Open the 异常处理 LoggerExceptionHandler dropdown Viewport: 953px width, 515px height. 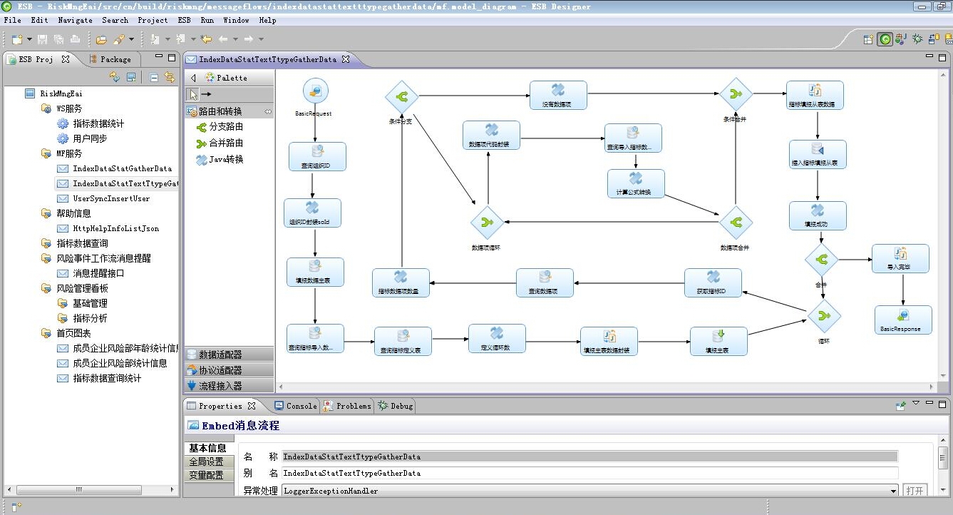tap(894, 491)
